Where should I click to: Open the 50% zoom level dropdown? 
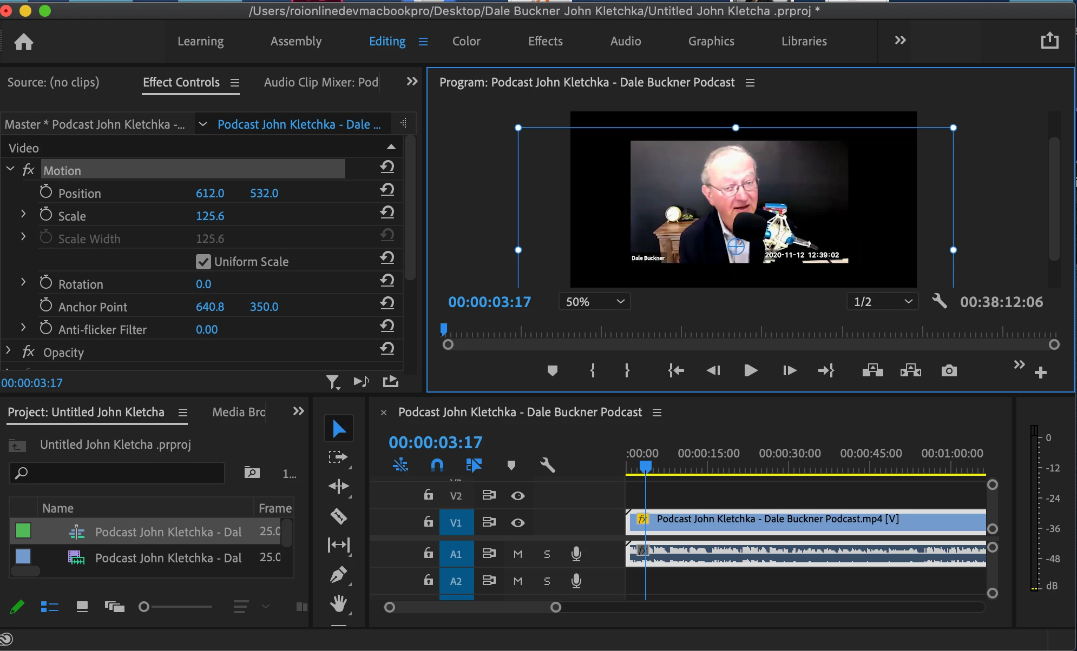click(x=595, y=302)
